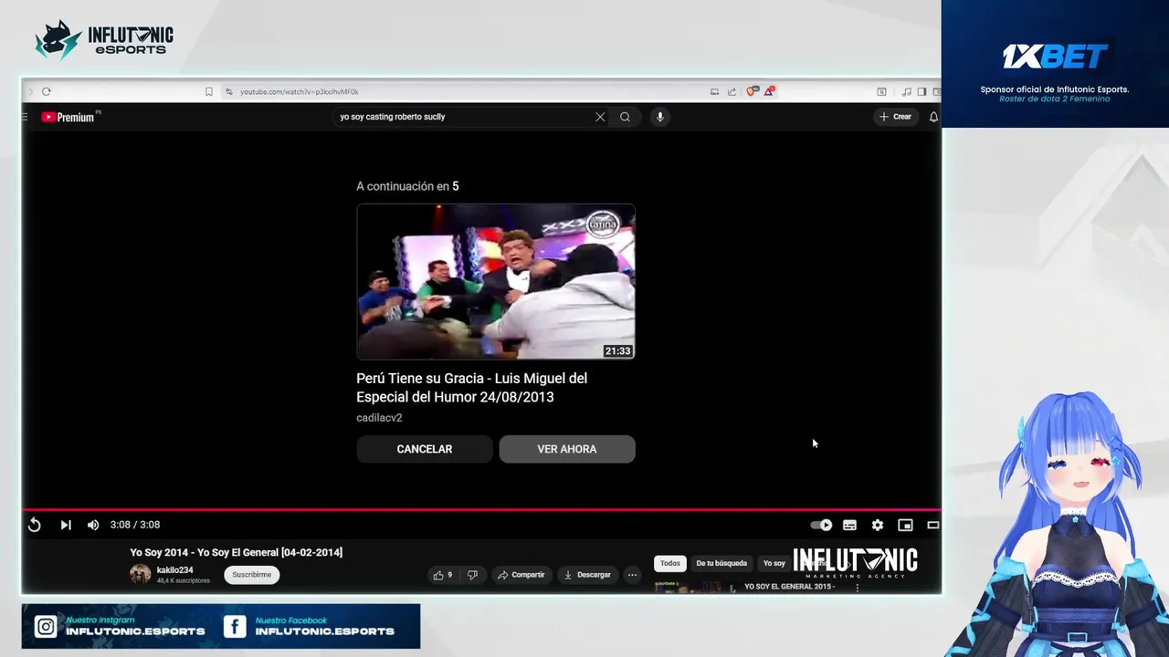
Task: Select the 'Yo soy' filter chip
Action: 774,563
